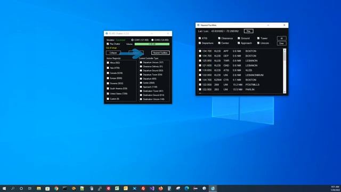Screen dimensions: 341x192
Task: Check the KLEB DEP Boston facility row
Action: pyautogui.click(x=200, y=56)
